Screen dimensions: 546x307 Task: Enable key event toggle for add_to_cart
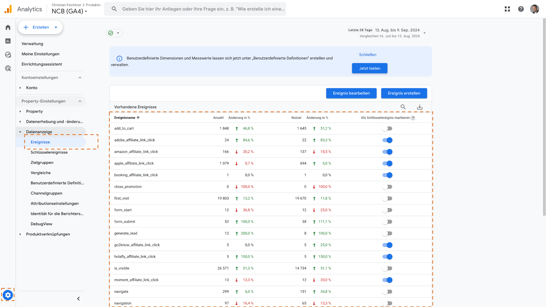pyautogui.click(x=387, y=128)
